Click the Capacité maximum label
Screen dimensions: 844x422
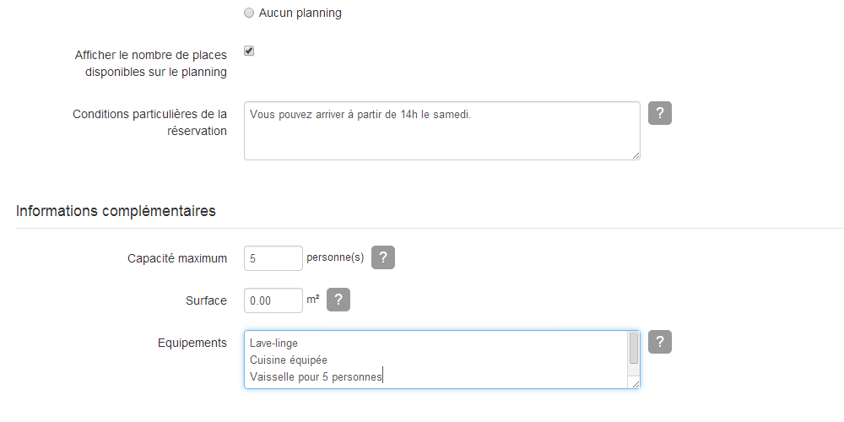(177, 258)
